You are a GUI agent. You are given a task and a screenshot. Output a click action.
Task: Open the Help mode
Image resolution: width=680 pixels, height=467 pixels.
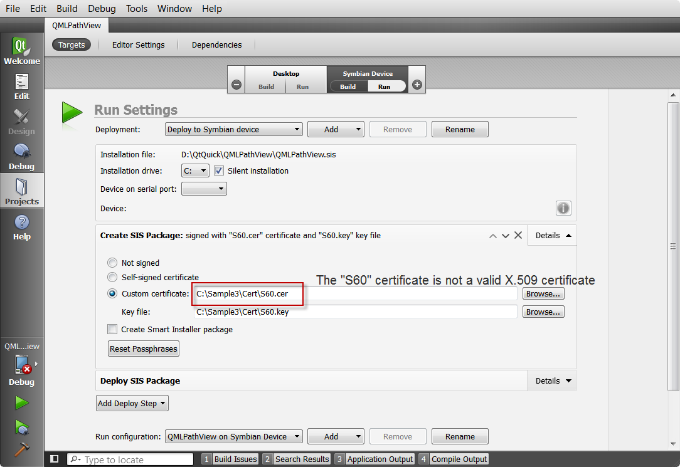22,227
